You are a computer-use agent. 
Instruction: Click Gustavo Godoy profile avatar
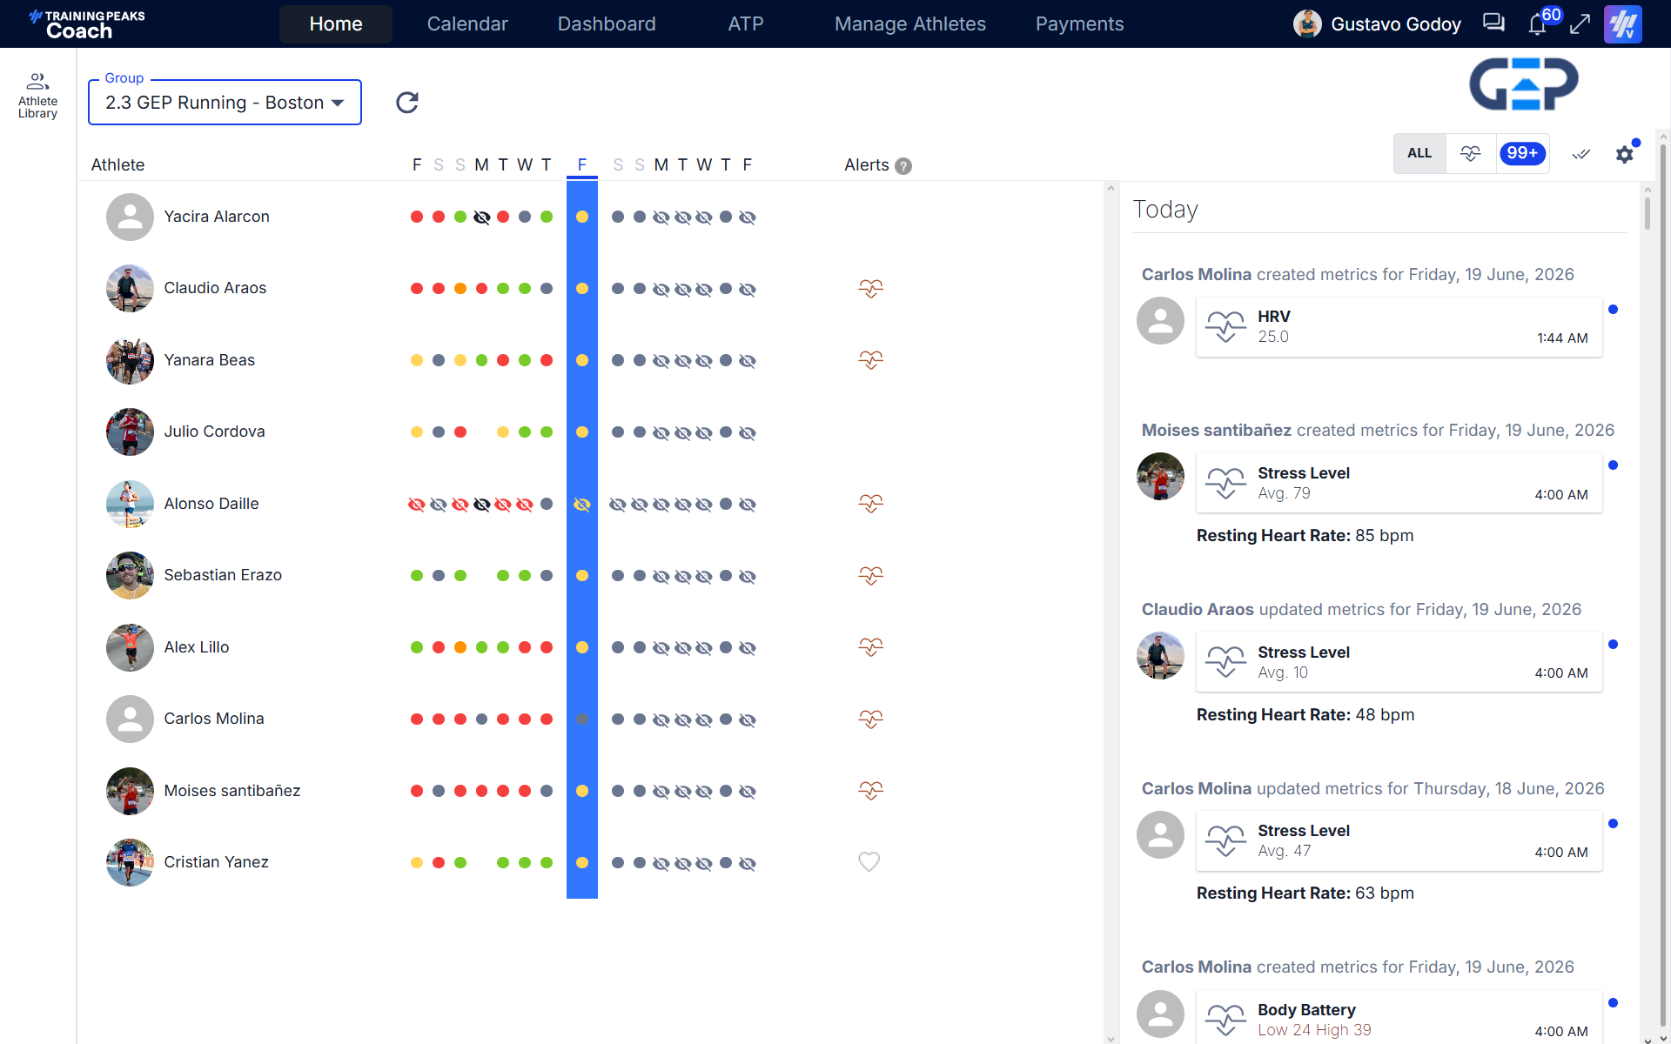point(1307,23)
